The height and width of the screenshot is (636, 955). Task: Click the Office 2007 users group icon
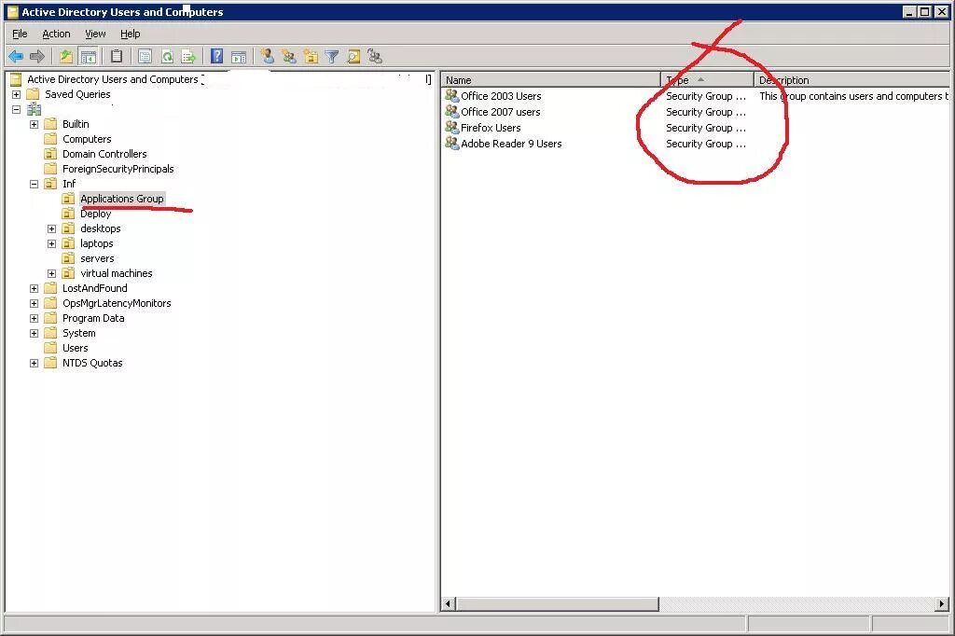[x=452, y=112]
